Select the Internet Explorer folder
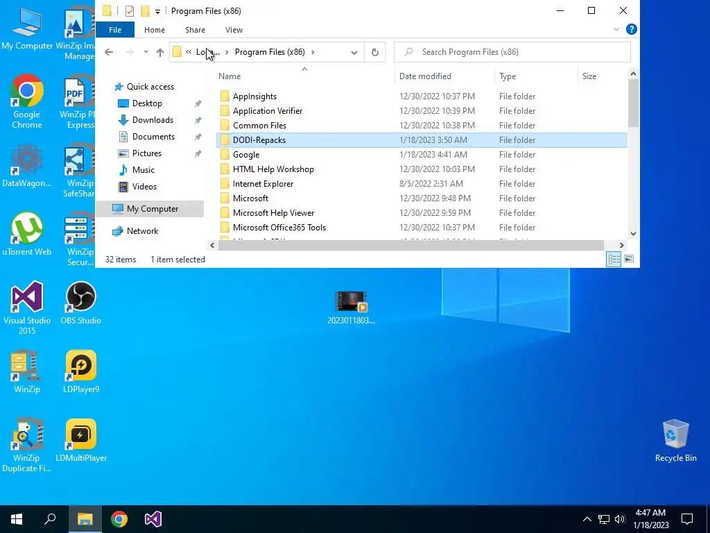Image resolution: width=710 pixels, height=533 pixels. 263,183
